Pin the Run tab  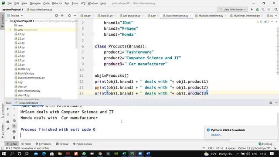point(8,129)
